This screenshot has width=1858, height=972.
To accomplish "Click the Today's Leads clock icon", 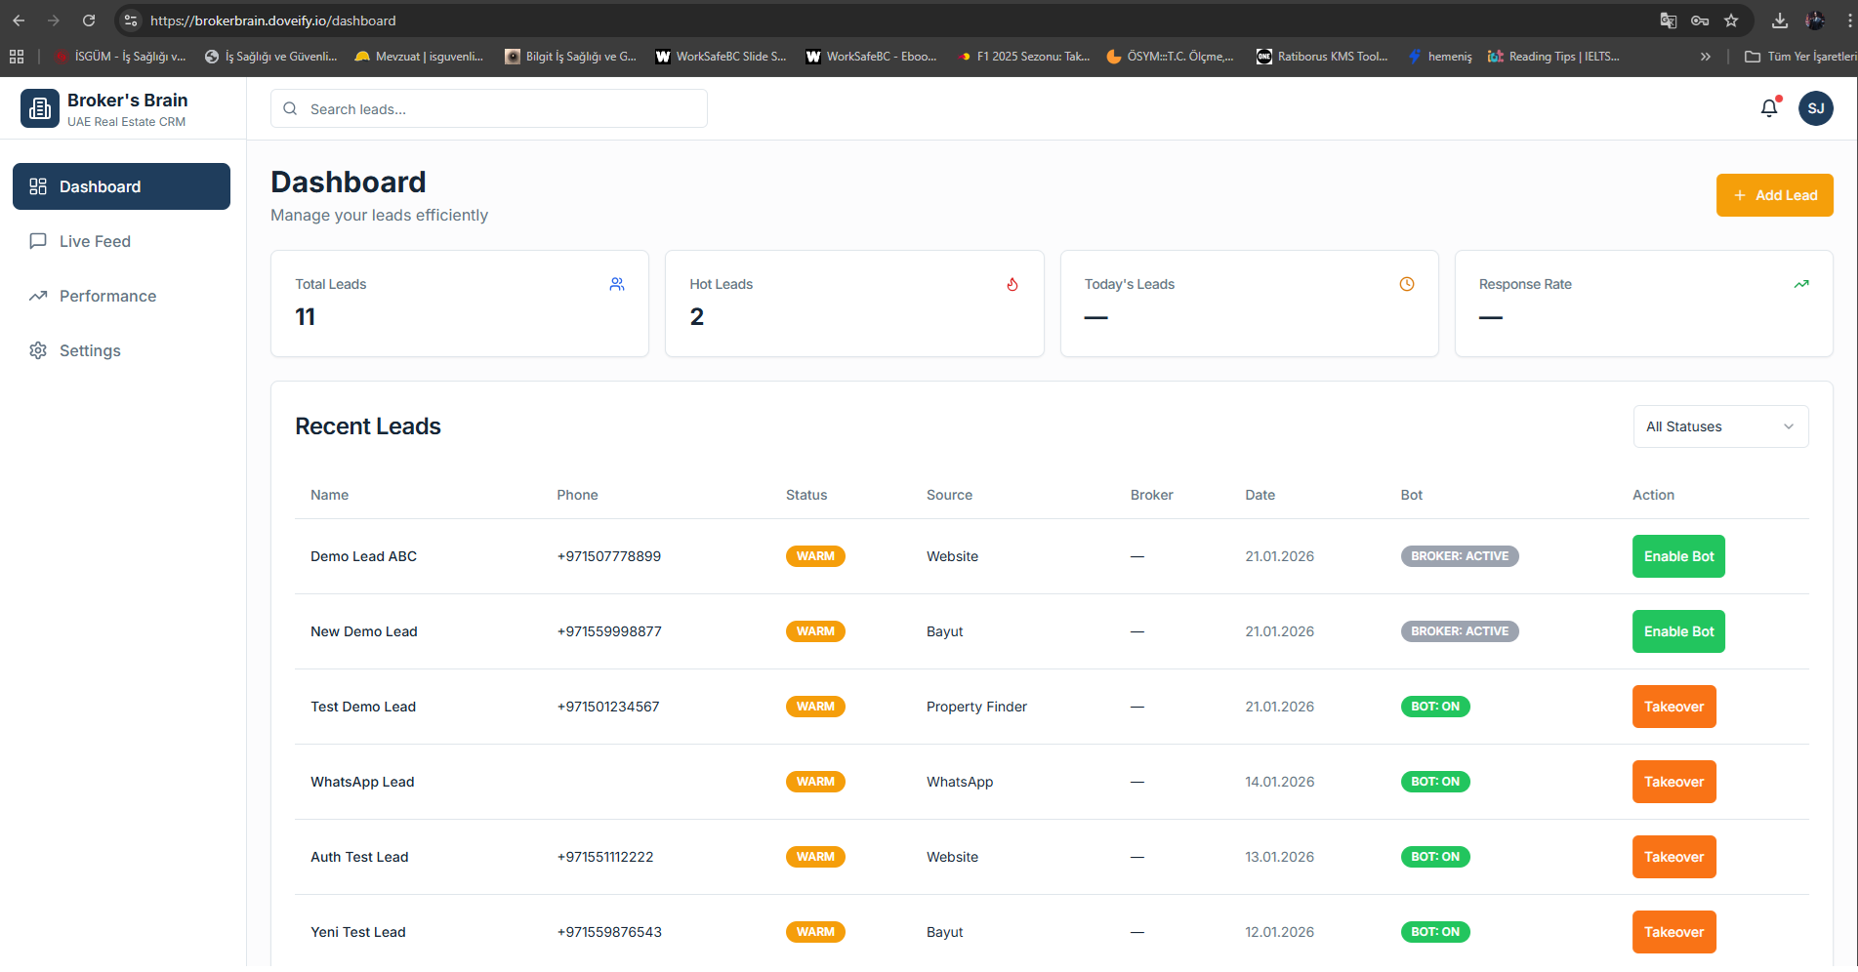I will tap(1406, 284).
